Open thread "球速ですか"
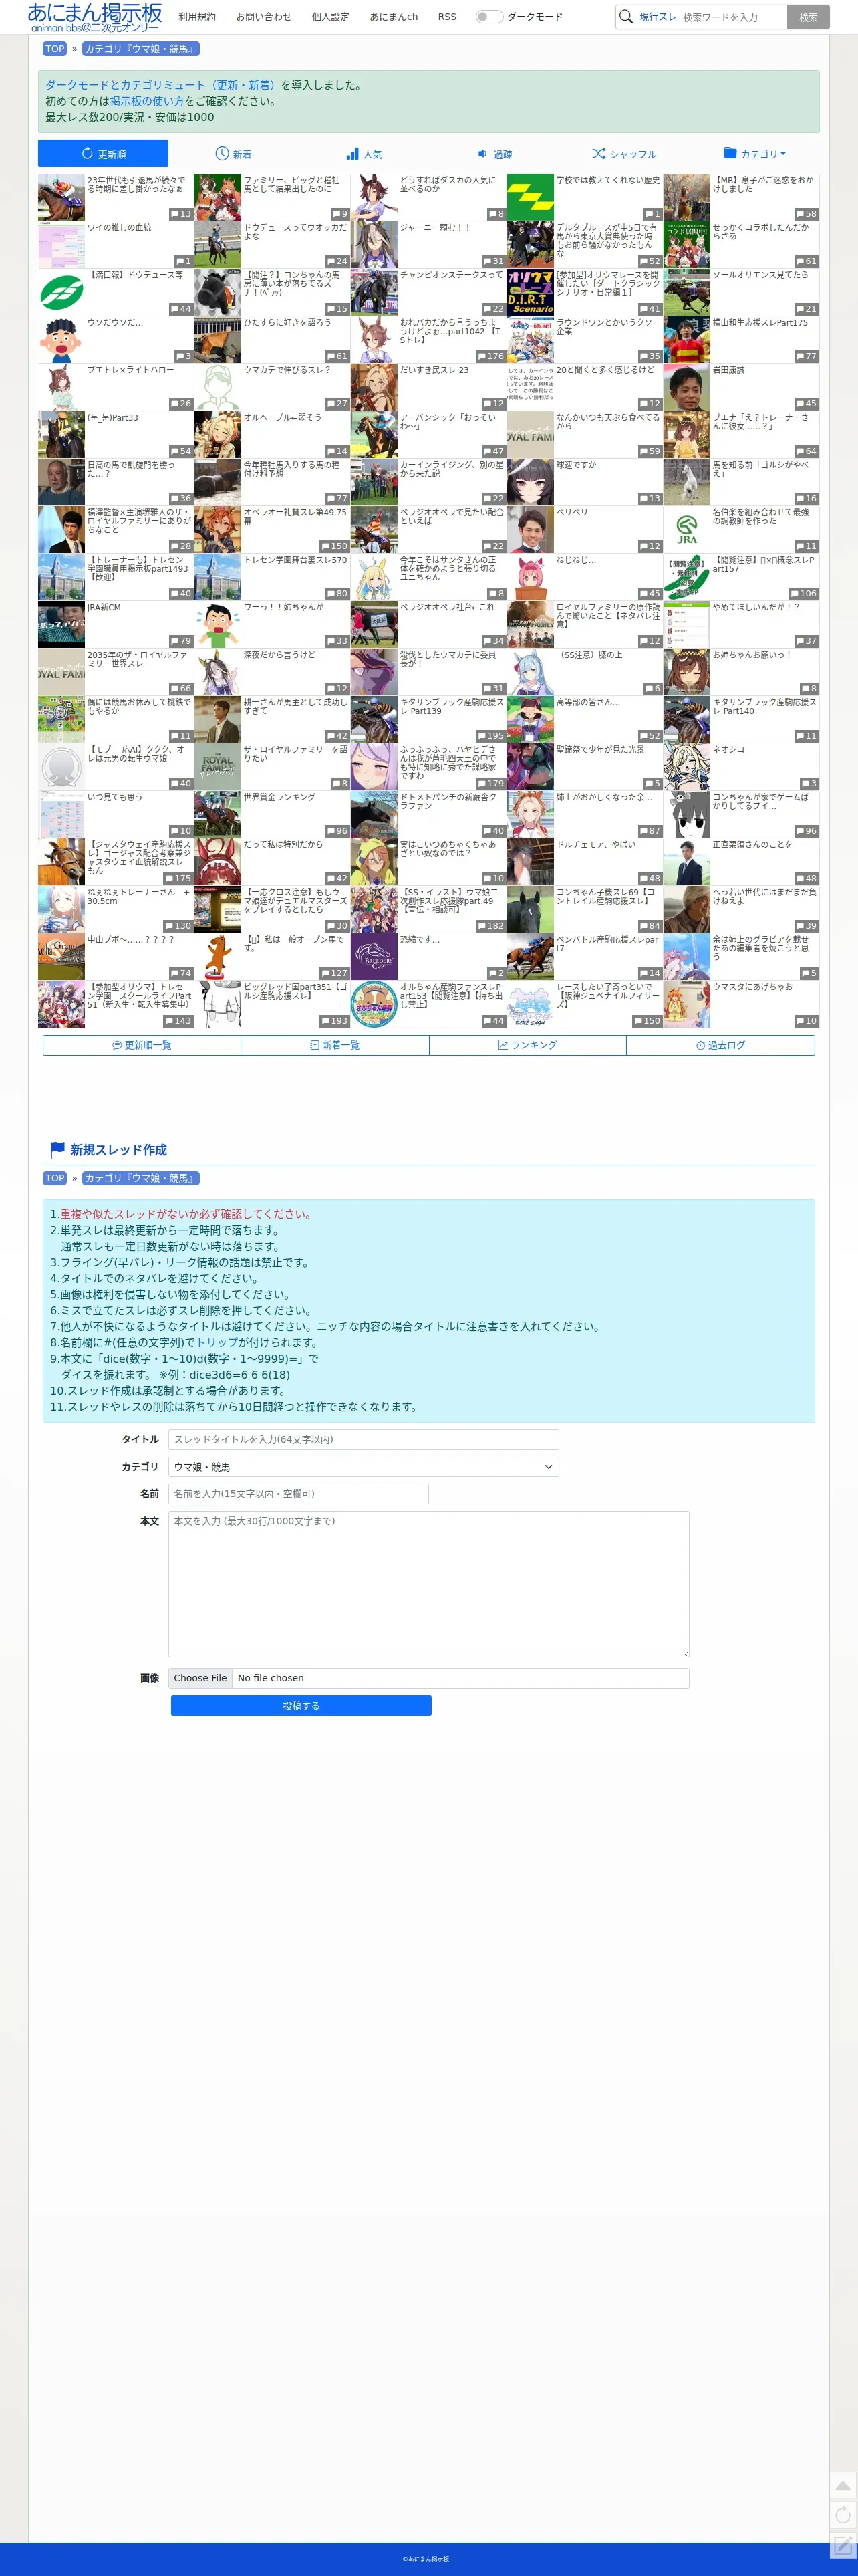 pyautogui.click(x=576, y=465)
